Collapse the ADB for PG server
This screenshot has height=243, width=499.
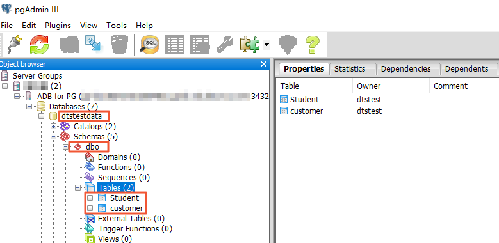click(17, 97)
